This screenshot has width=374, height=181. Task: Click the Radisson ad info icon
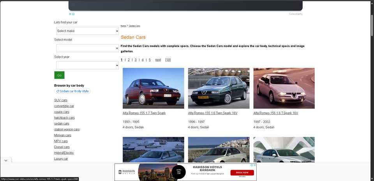click(x=252, y=165)
